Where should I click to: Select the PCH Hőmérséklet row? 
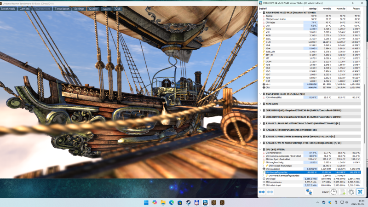(312, 98)
